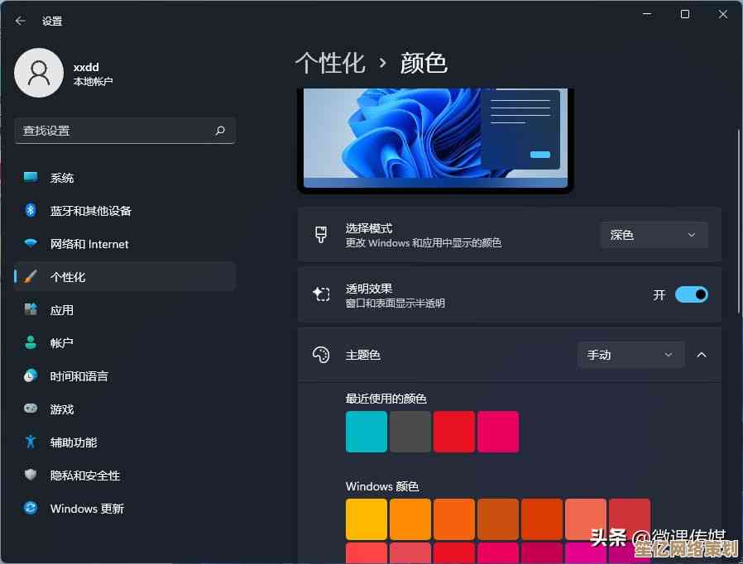Go to 时间和语言 settings page
The height and width of the screenshot is (564, 743).
tap(79, 376)
